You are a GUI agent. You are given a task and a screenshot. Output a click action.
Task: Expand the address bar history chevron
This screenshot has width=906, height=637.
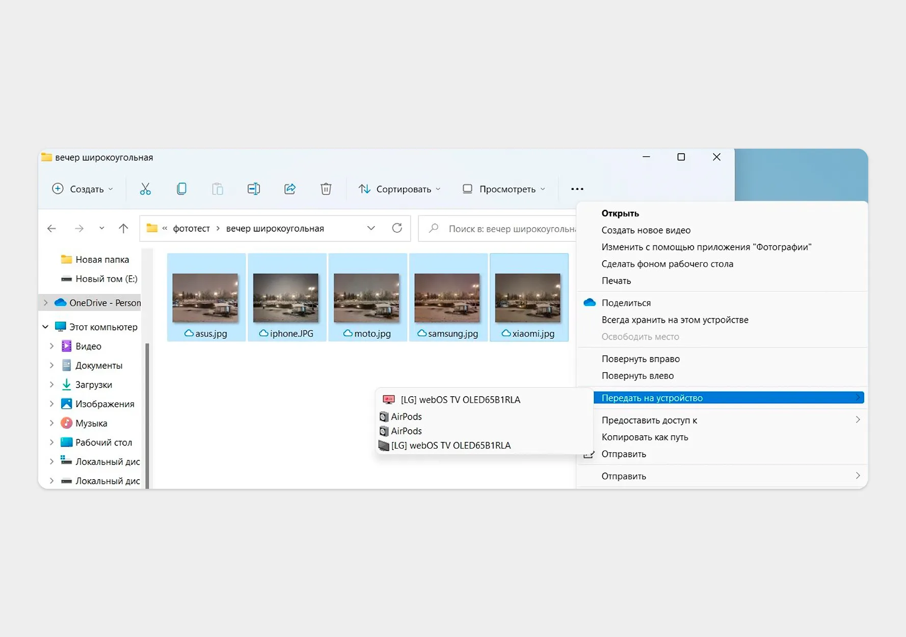coord(371,228)
